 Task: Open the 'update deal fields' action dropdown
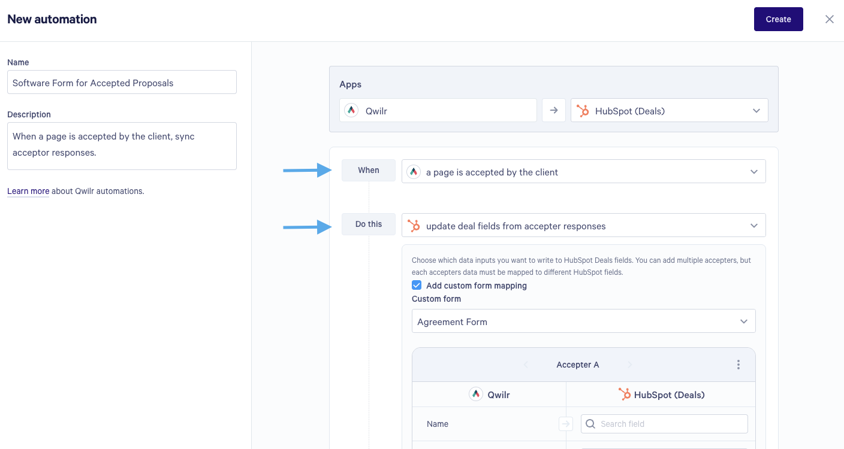pos(583,226)
